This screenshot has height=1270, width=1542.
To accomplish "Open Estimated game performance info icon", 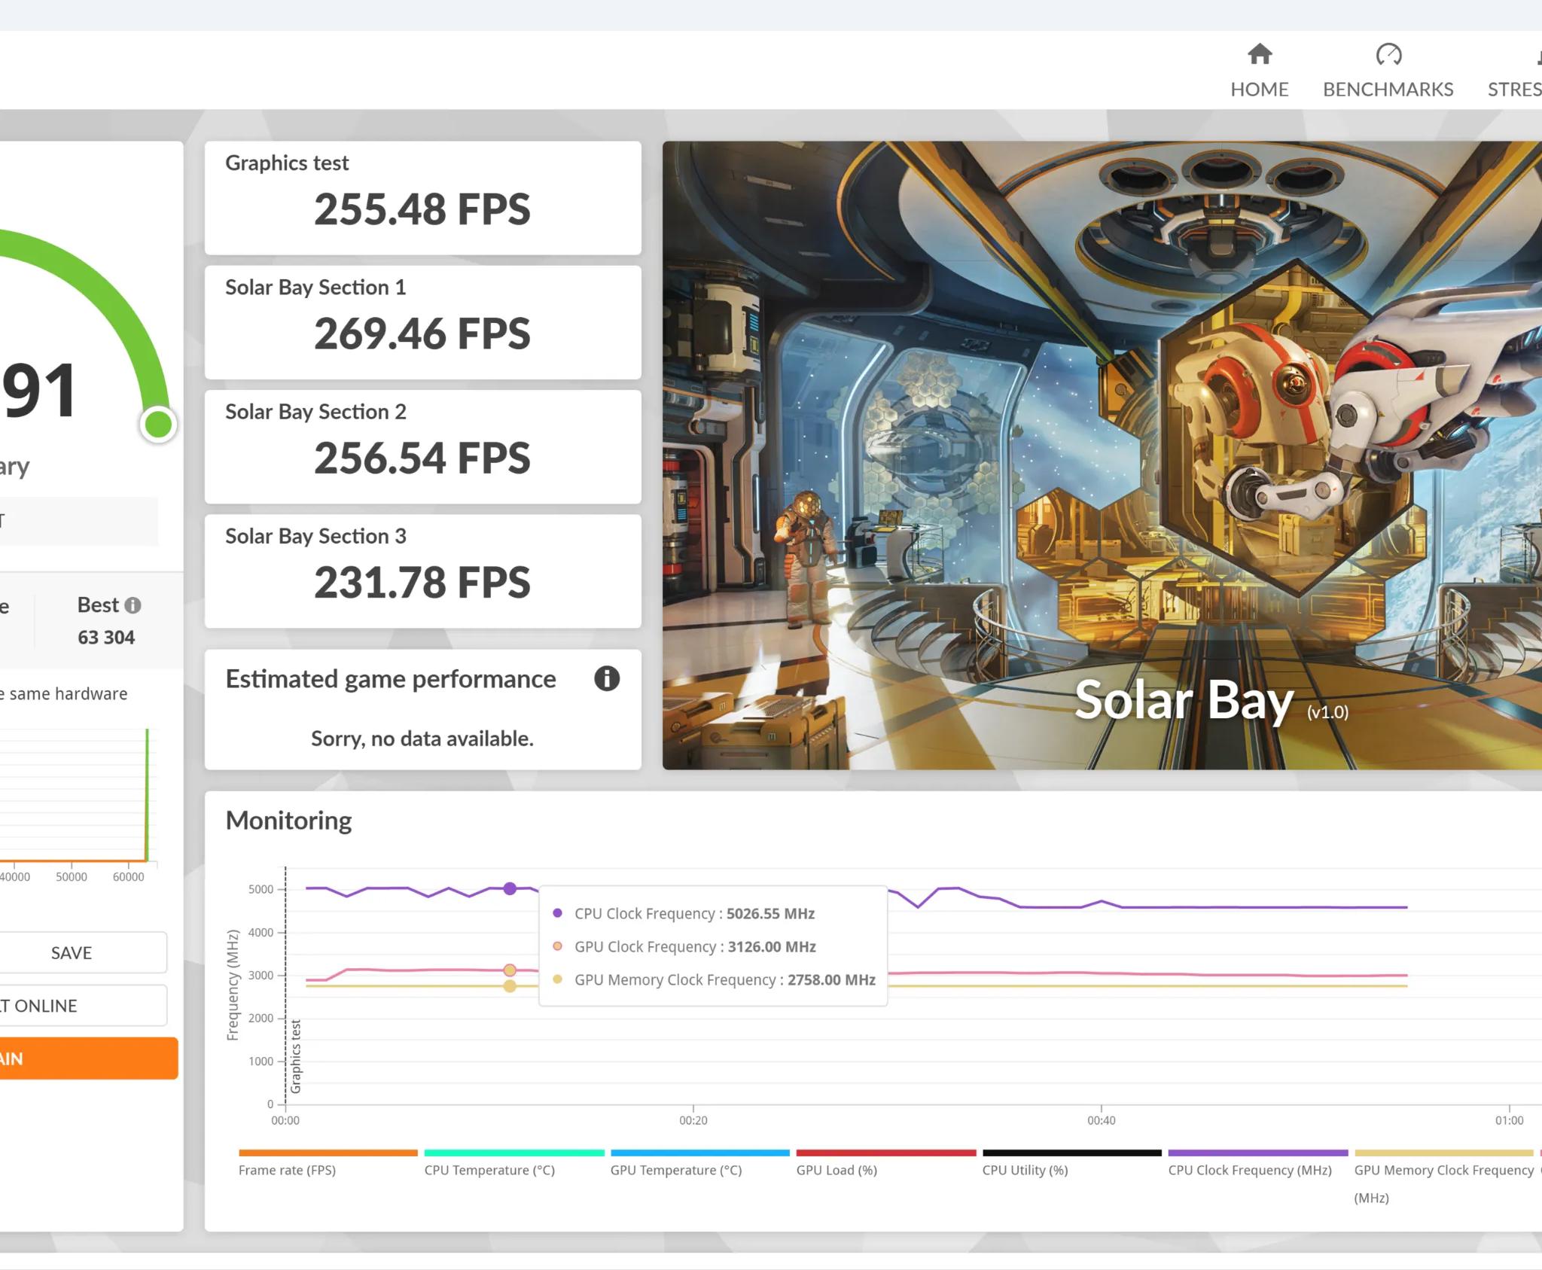I will [x=607, y=679].
